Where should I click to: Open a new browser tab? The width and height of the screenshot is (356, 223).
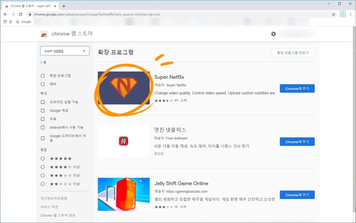click(64, 6)
